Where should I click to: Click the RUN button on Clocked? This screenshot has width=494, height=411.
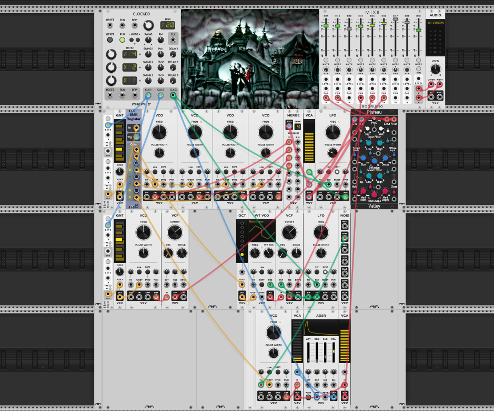(122, 40)
